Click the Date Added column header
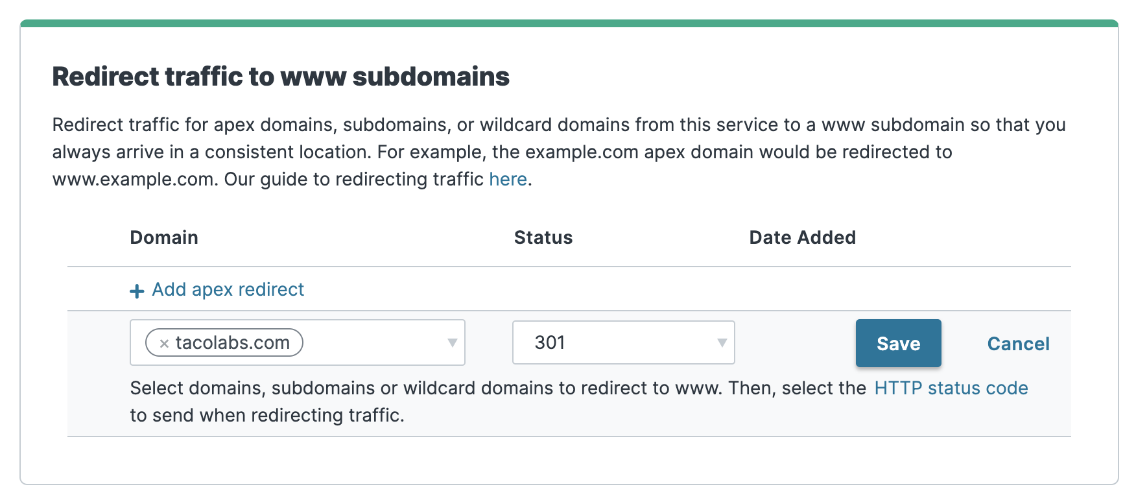The height and width of the screenshot is (502, 1136). coord(802,237)
